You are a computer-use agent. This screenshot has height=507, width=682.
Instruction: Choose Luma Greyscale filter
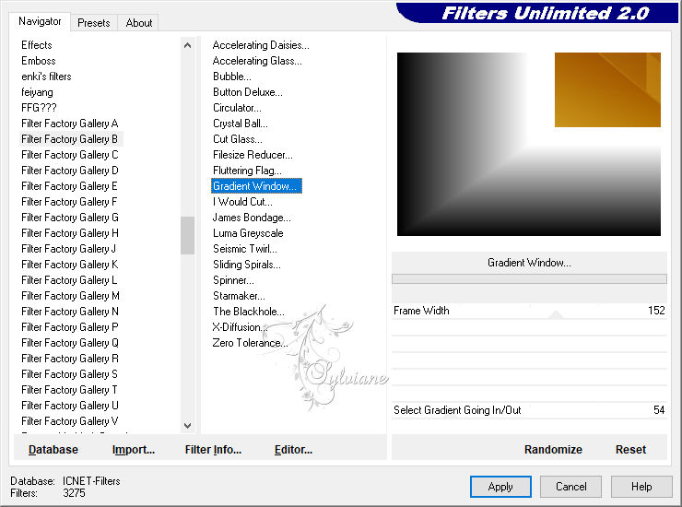pyautogui.click(x=248, y=233)
